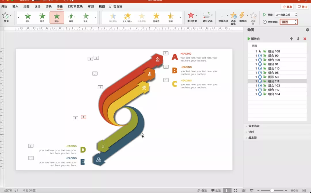Choose the 透明 transparency emphasis effect

coord(170,18)
